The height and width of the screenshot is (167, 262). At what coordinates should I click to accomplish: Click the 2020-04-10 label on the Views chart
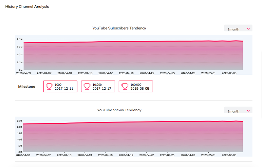(64, 156)
